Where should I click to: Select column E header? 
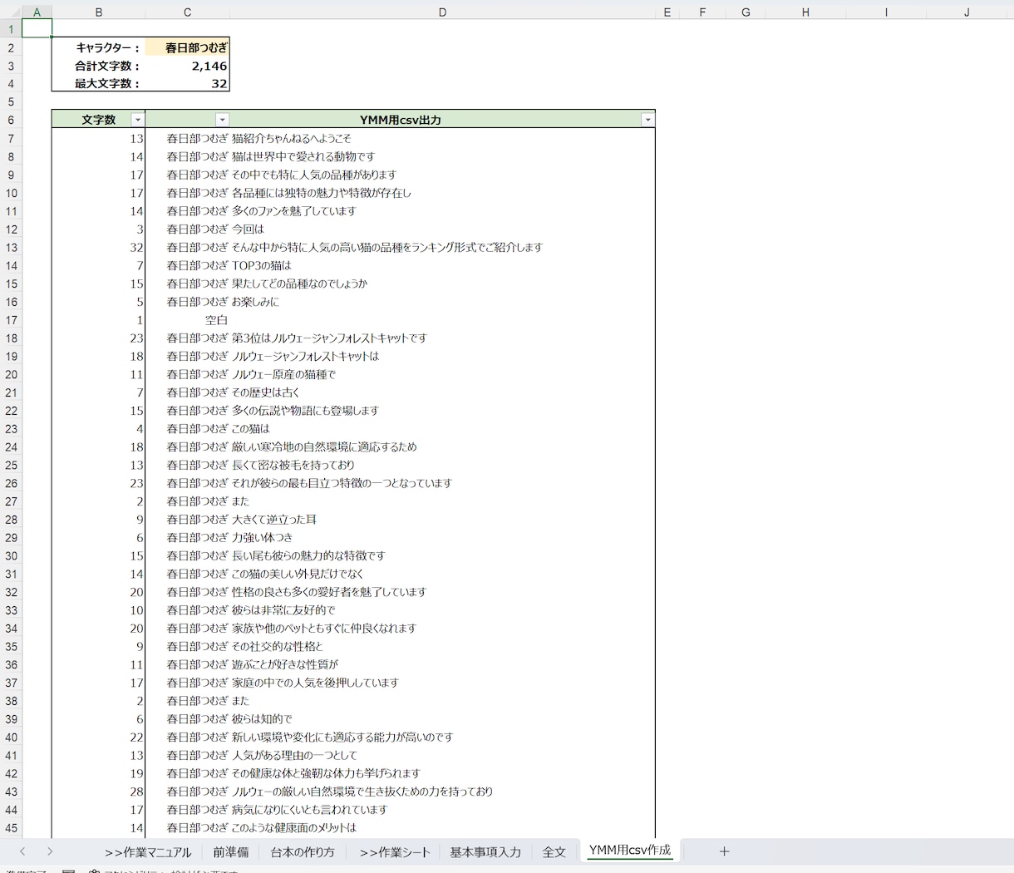click(667, 12)
